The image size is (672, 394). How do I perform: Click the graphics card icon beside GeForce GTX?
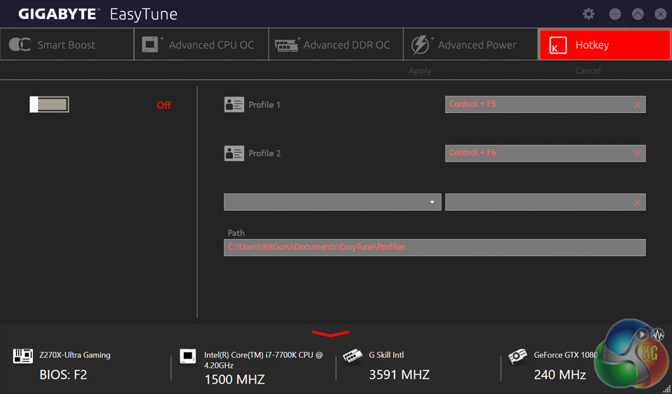518,356
